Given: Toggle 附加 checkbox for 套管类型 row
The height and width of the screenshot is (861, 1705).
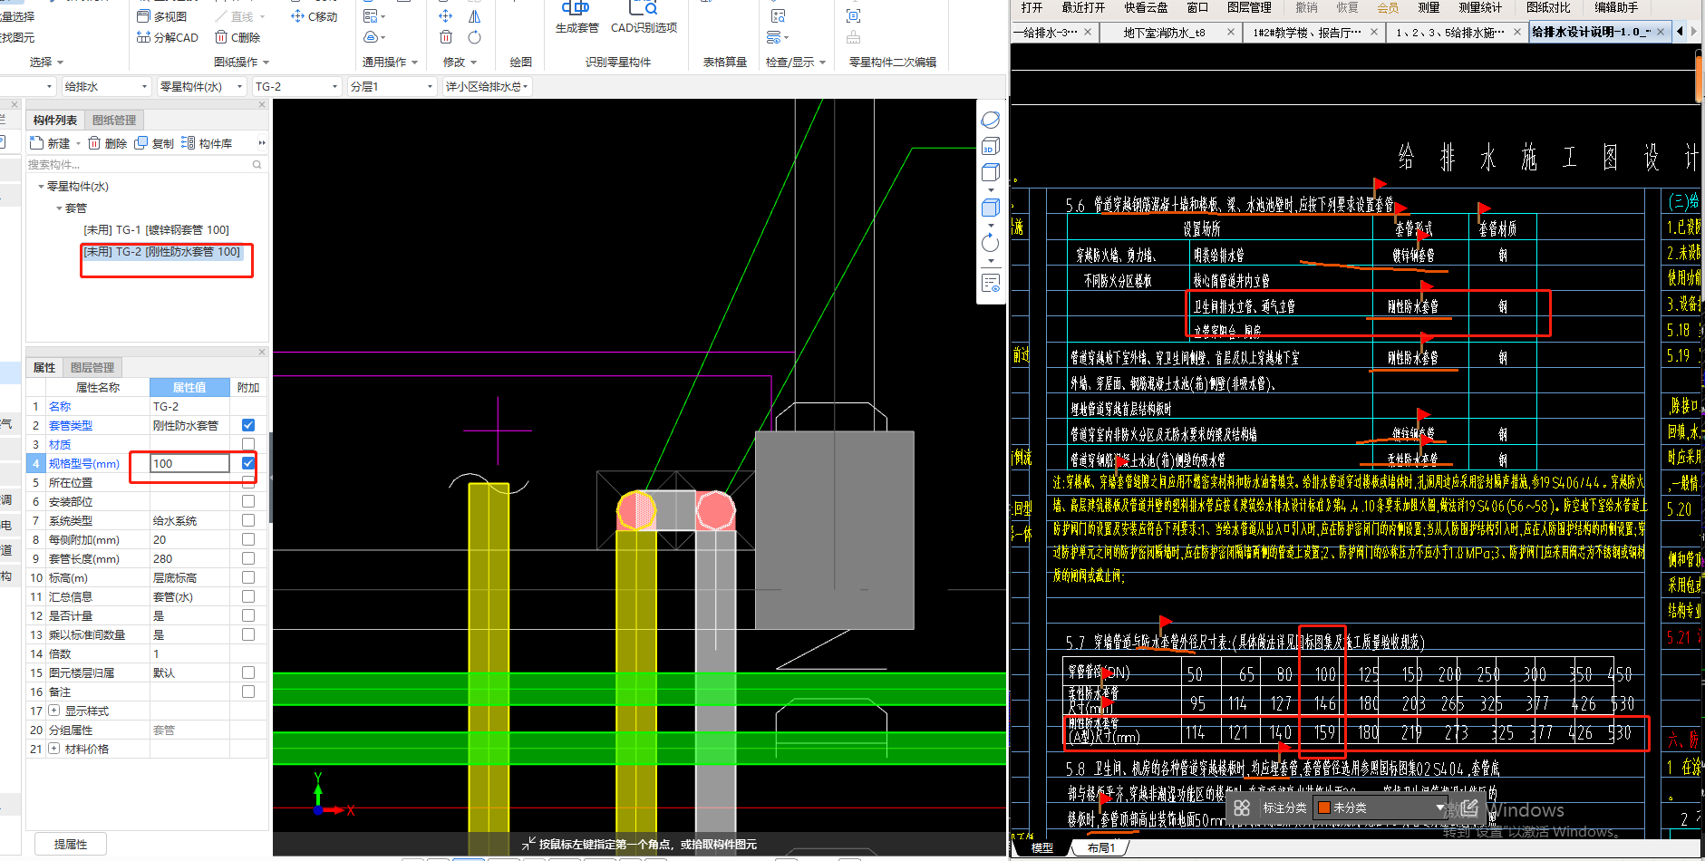Looking at the screenshot, I should [248, 425].
